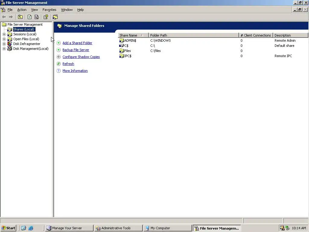Image resolution: width=309 pixels, height=232 pixels.
Task: Open the More Information link
Action: (x=75, y=71)
